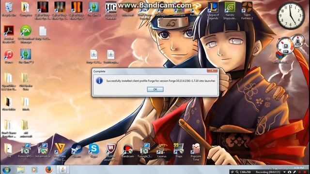Close the Complete dialog with the X
Image resolution: width=310 pixels, height=174 pixels.
(x=212, y=71)
